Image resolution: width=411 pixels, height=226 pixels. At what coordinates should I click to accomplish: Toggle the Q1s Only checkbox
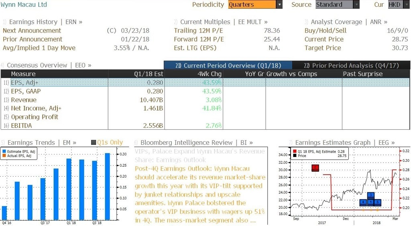[93, 143]
